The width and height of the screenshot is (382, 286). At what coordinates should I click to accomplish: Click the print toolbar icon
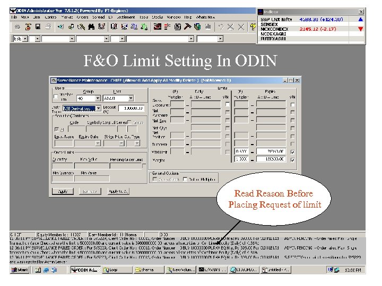(48, 26)
